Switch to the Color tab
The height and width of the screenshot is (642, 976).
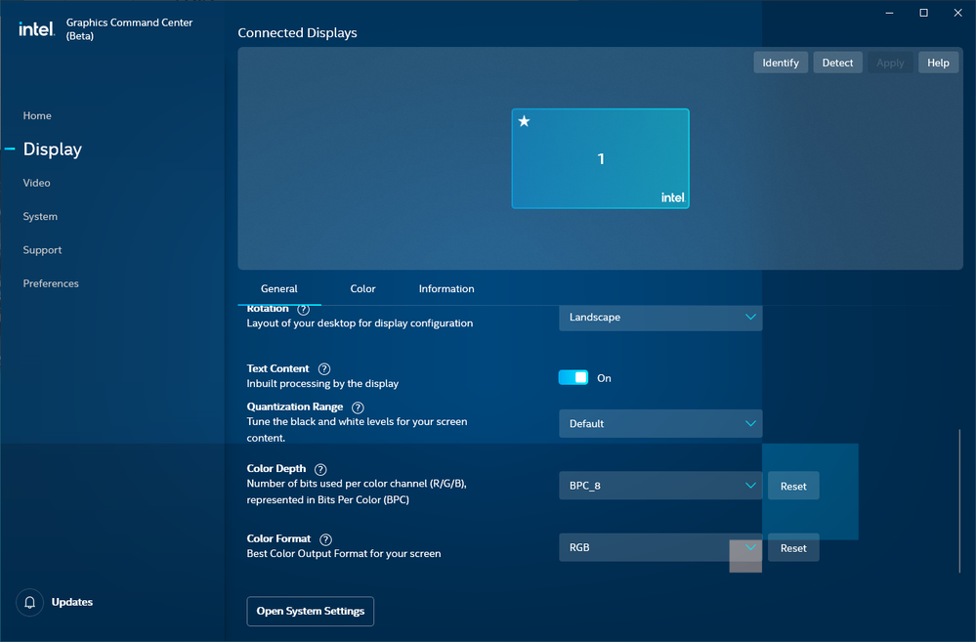[x=362, y=289]
